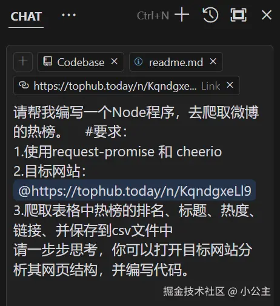Click the Link type label
This screenshot has height=306, width=280.
click(x=210, y=86)
